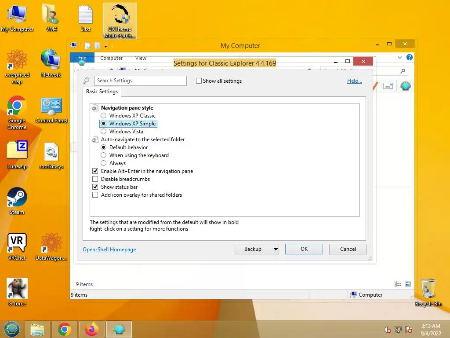The height and width of the screenshot is (338, 450).
Task: Select Windows Vista radio button
Action: [x=104, y=131]
